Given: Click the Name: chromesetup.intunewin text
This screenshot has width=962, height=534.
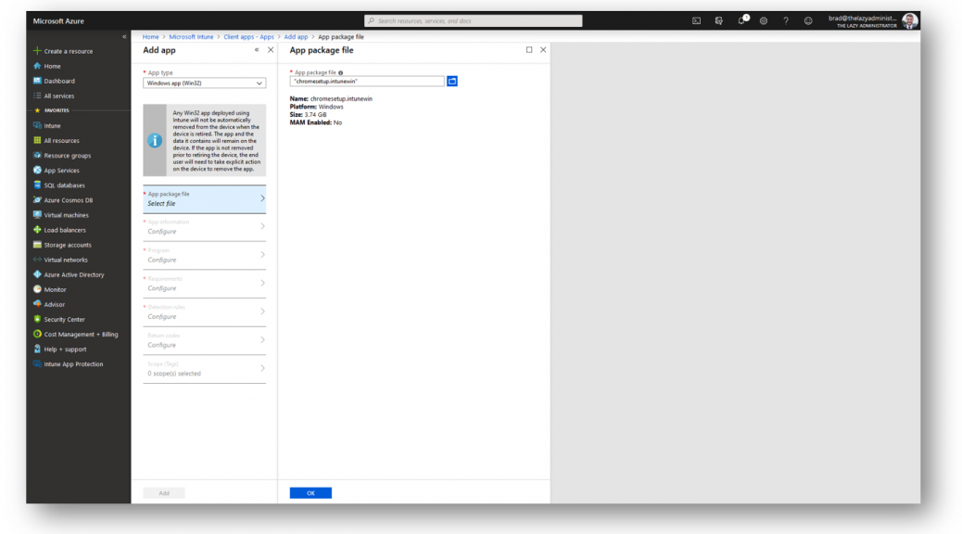Looking at the screenshot, I should 331,99.
